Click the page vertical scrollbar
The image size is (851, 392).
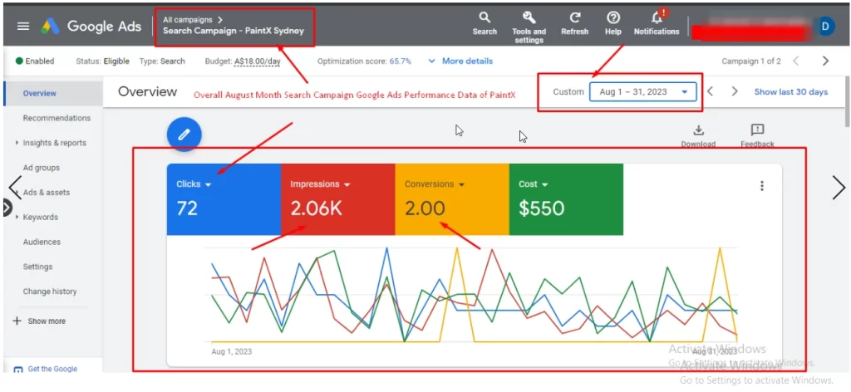(x=848, y=100)
